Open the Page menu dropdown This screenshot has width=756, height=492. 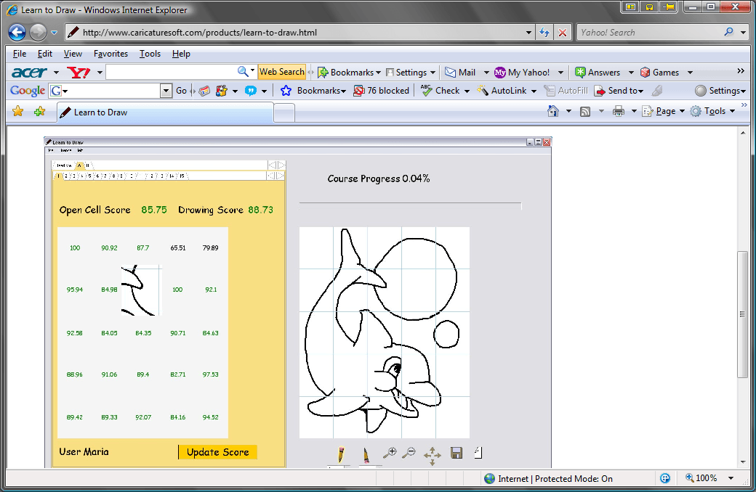[682, 112]
